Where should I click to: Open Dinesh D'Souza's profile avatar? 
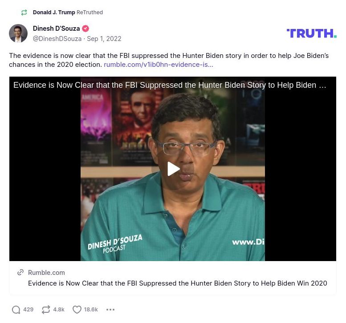click(x=18, y=33)
